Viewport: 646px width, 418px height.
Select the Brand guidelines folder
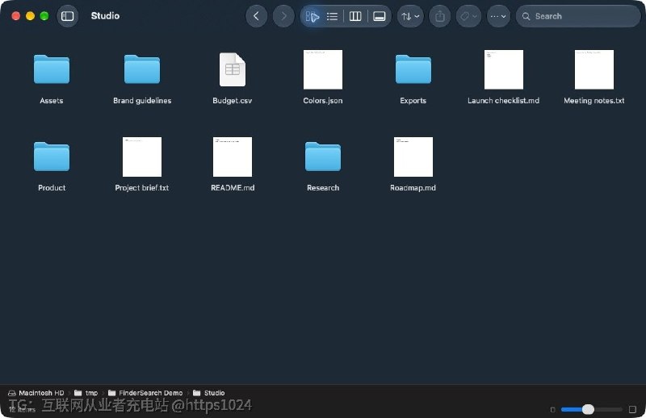(142, 69)
